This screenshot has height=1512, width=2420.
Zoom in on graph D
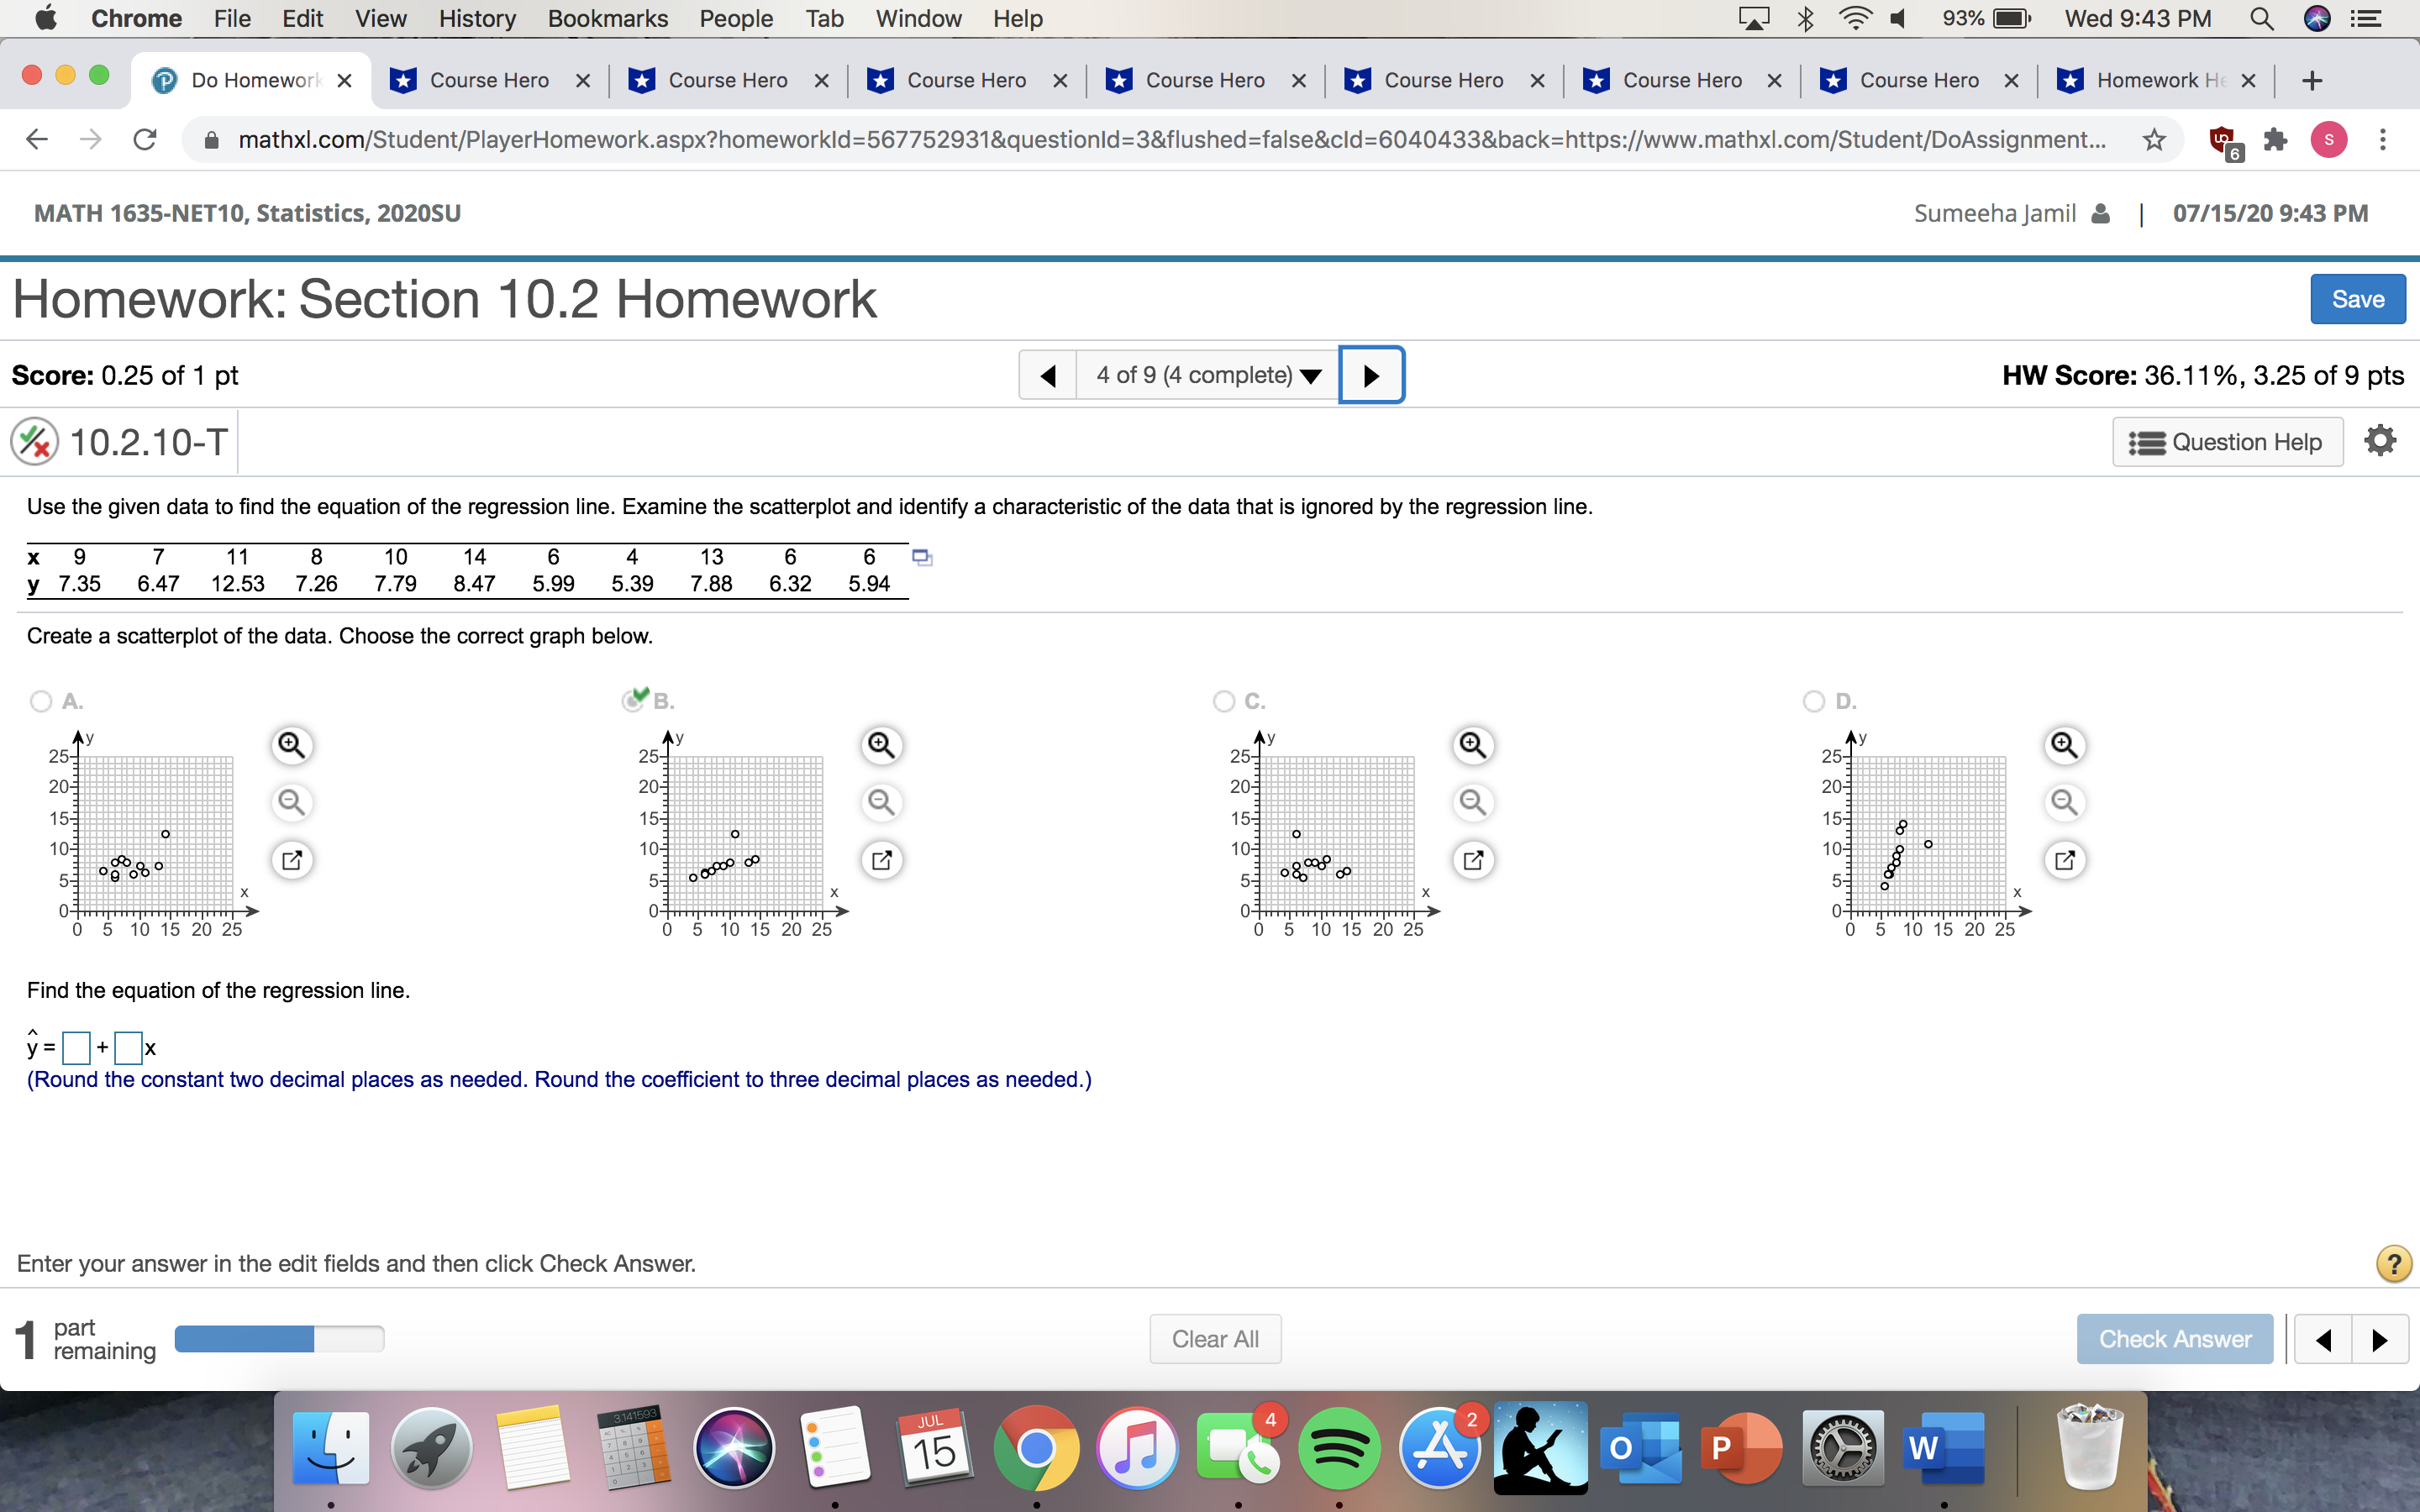[2064, 745]
